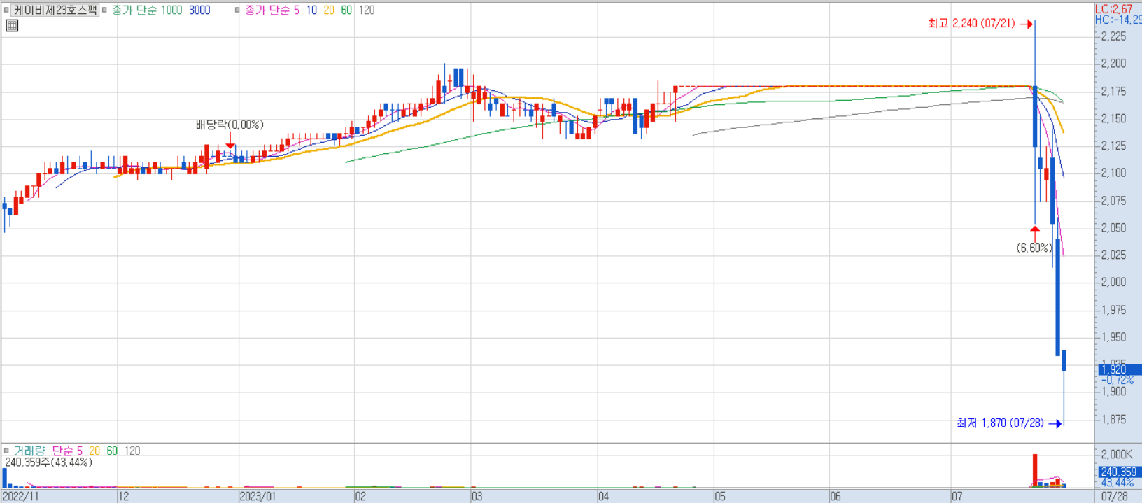
Task: Click the LC:2.67 readout in the corner
Action: (x=1114, y=9)
